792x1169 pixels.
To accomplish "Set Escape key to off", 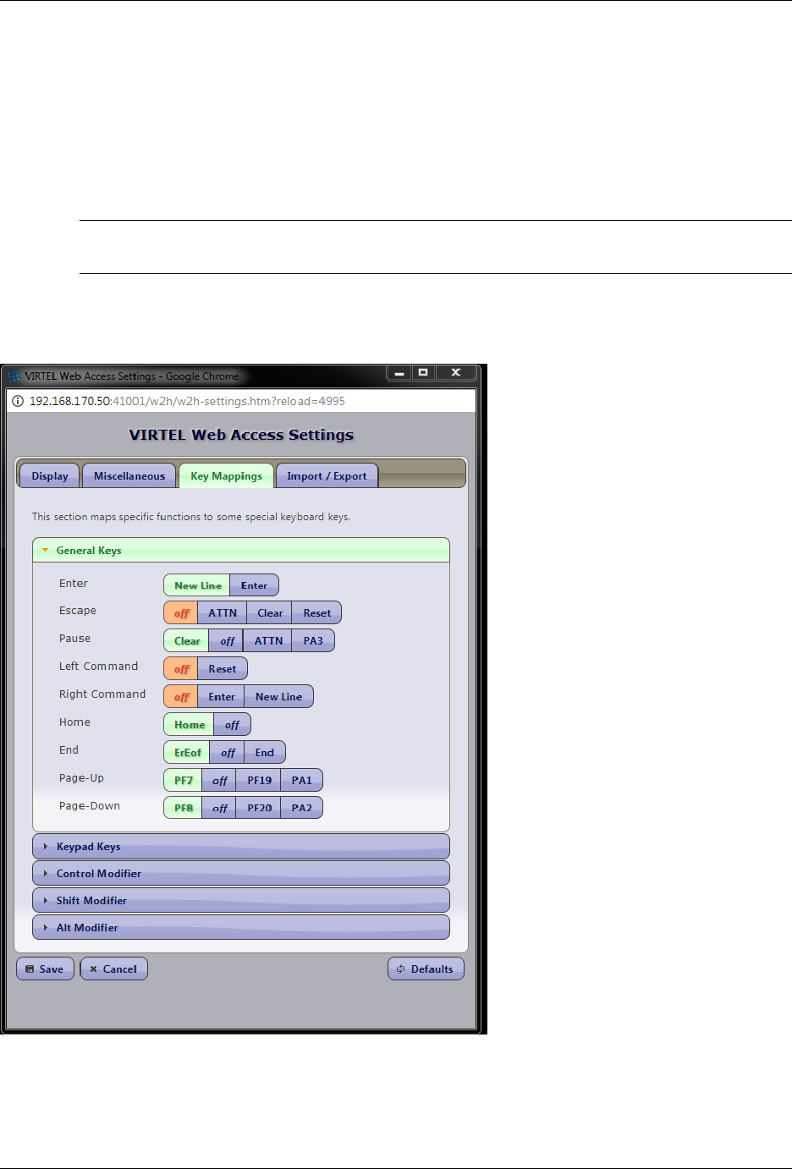I will point(181,613).
